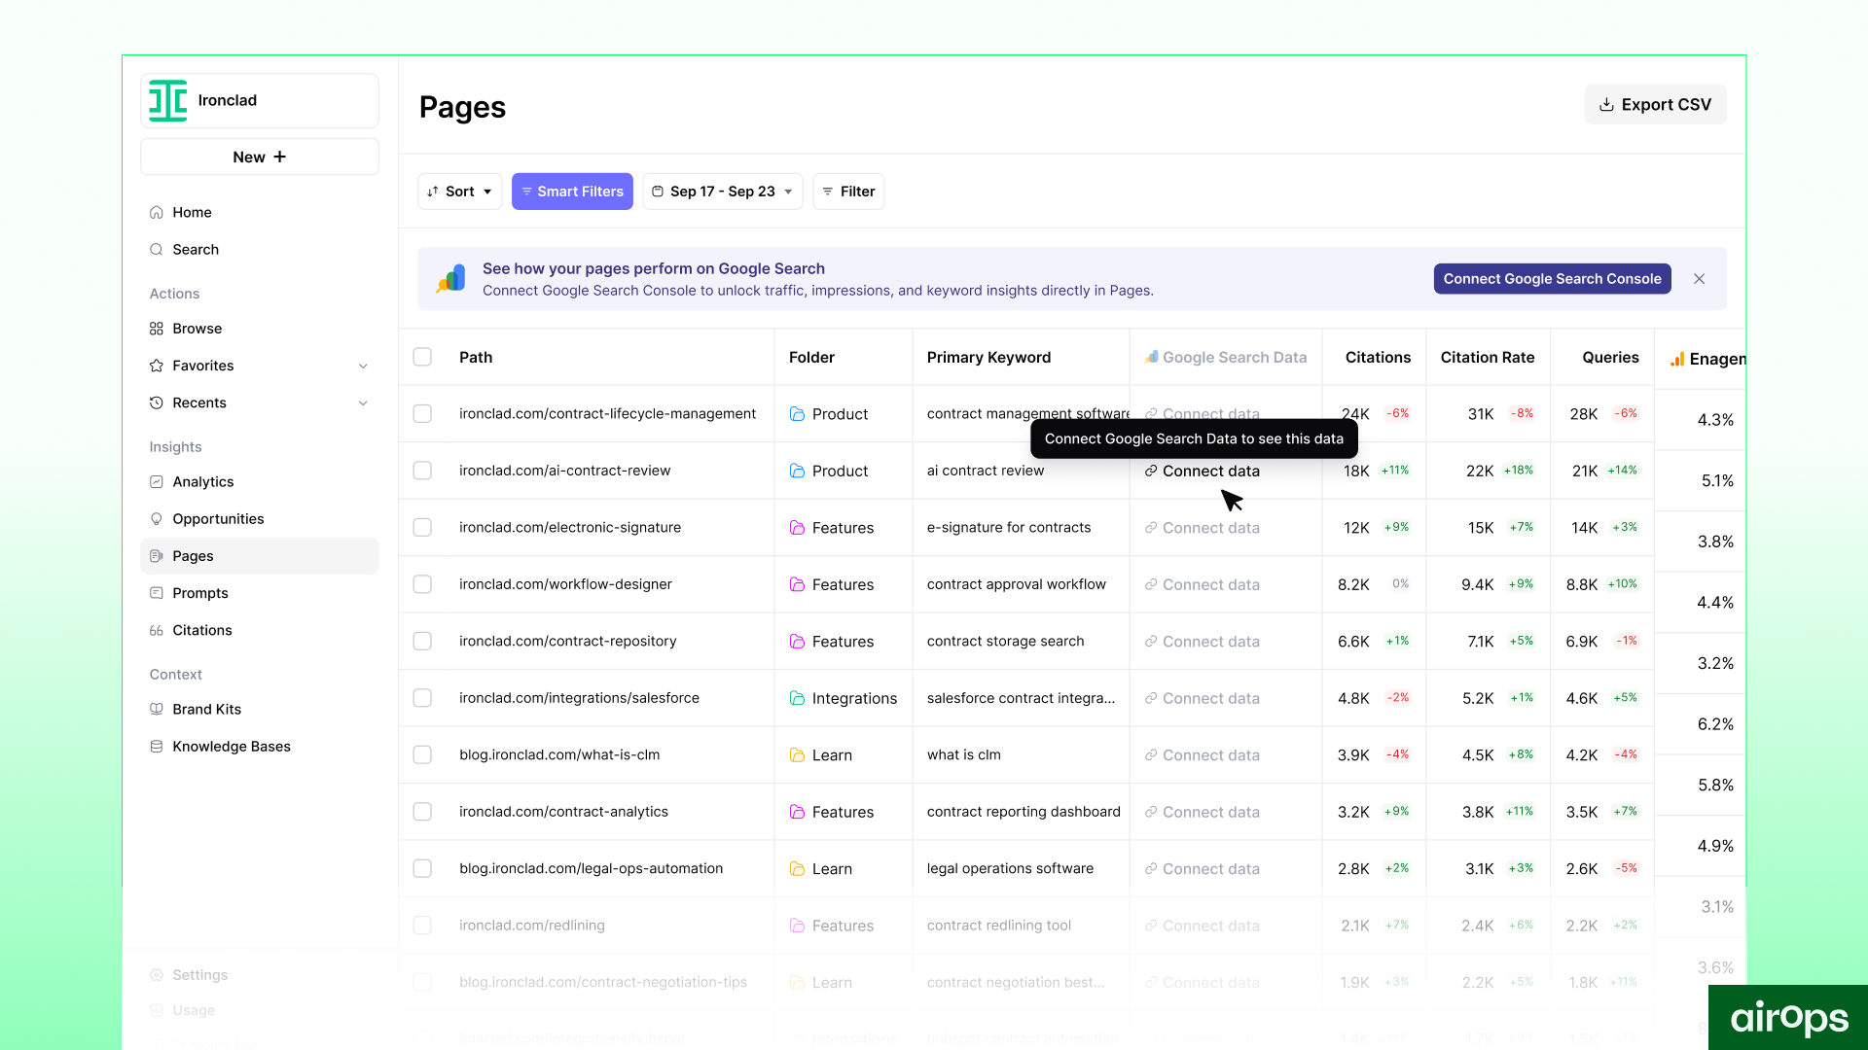This screenshot has height=1050, width=1868.
Task: Click the link icon beside highlighted Connect data
Action: (x=1151, y=471)
